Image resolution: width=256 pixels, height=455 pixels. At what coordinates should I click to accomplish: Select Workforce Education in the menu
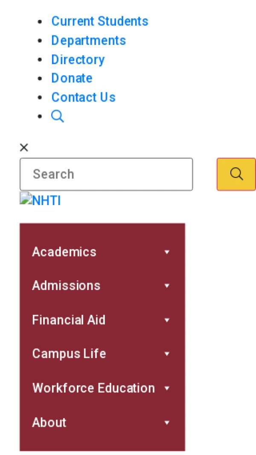93,388
